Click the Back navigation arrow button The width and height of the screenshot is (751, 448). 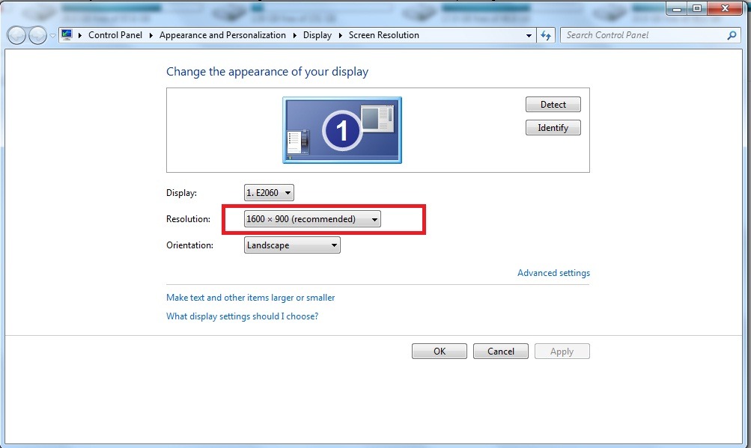(x=16, y=35)
